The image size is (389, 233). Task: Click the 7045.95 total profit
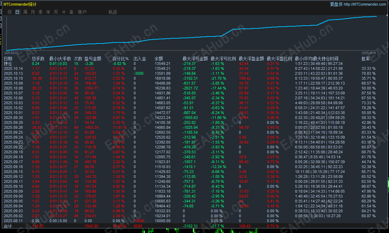[91, 226]
